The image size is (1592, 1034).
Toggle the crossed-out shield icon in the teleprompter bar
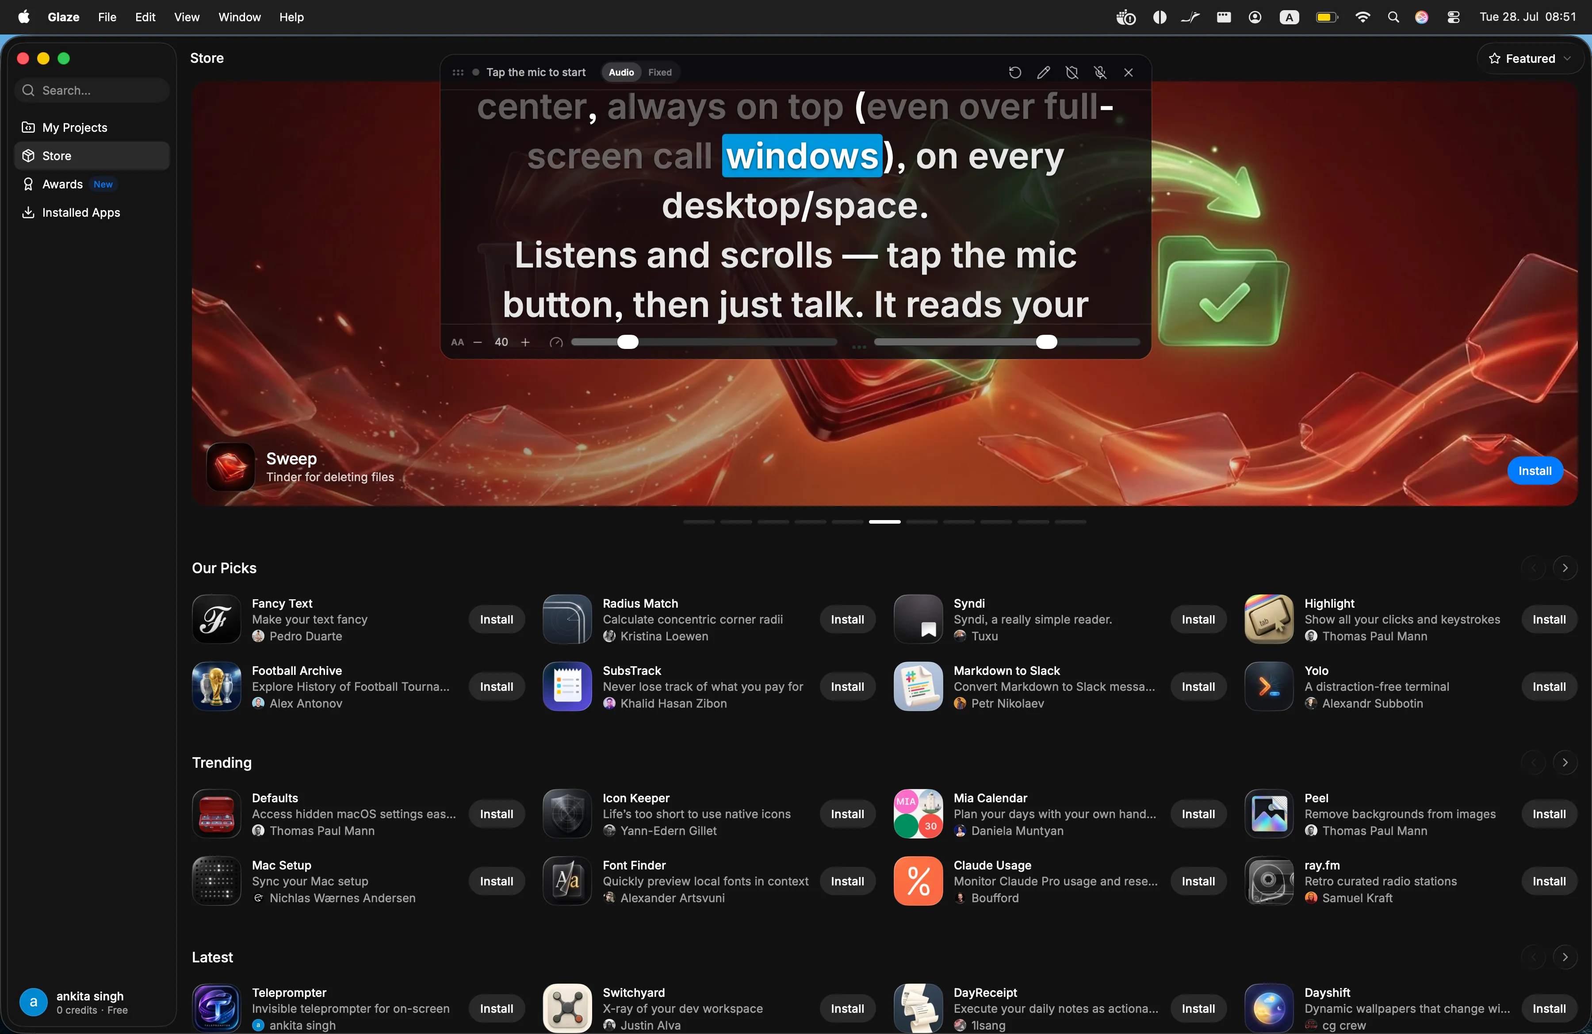pos(1072,72)
